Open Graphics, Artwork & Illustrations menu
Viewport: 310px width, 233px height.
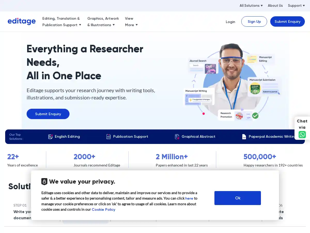click(x=103, y=22)
